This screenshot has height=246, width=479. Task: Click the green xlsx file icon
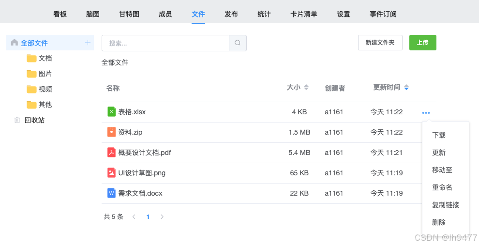111,112
